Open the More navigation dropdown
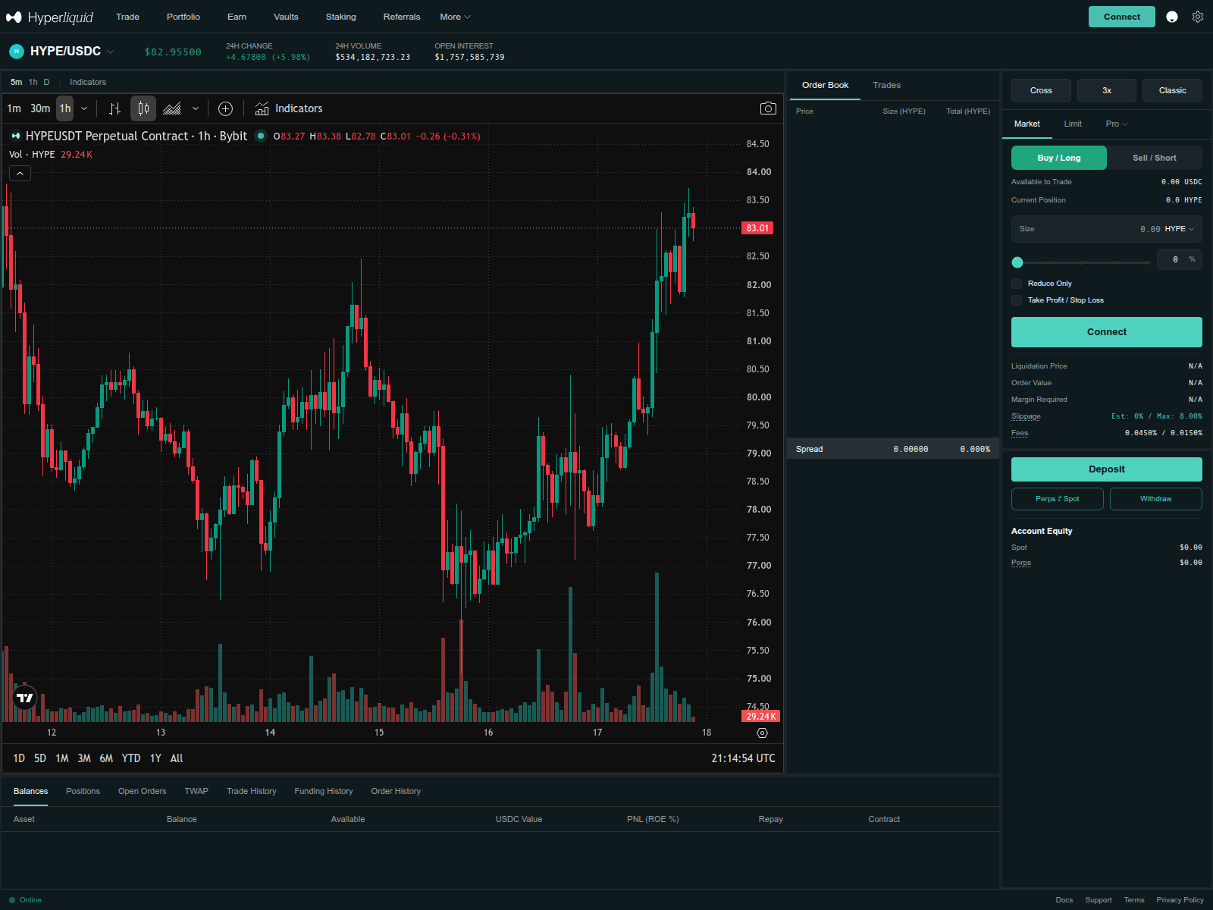 click(x=455, y=17)
